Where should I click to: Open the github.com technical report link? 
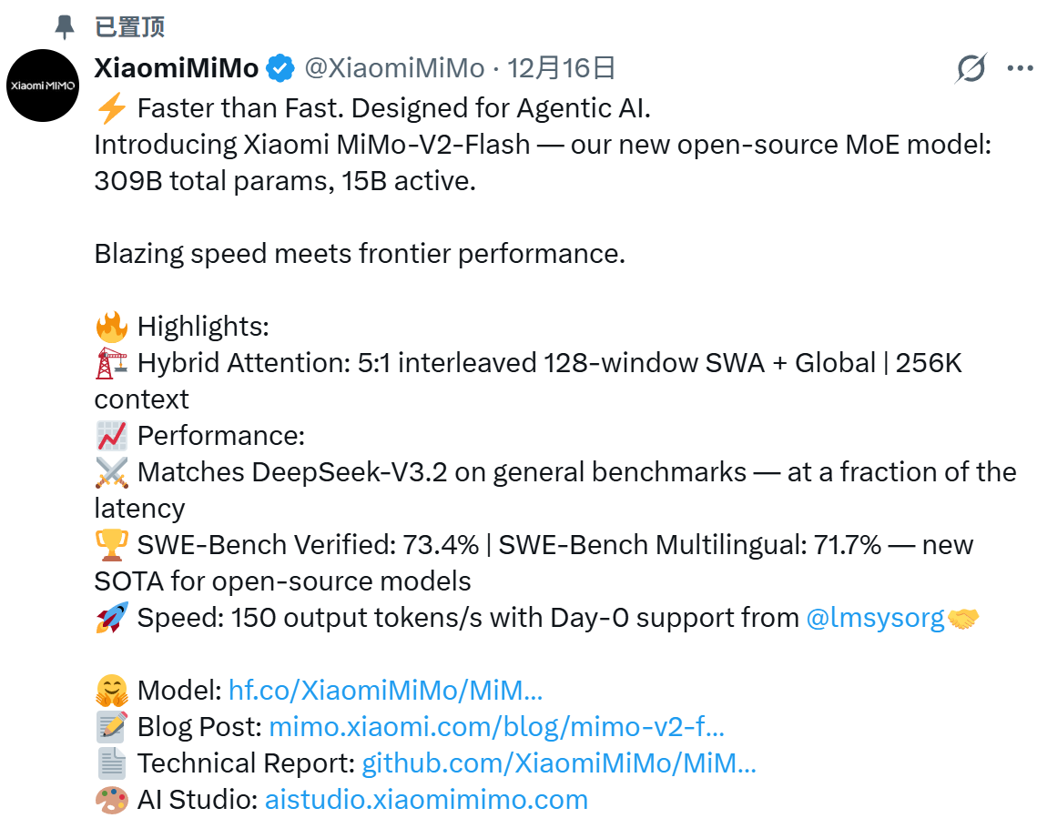559,763
